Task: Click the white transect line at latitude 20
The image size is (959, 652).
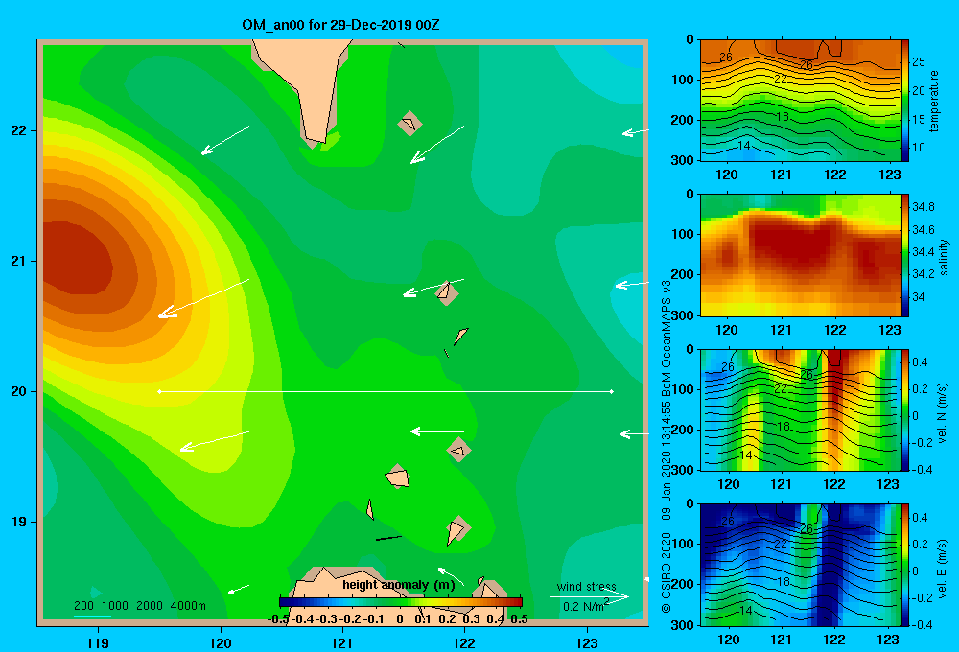Action: 386,391
